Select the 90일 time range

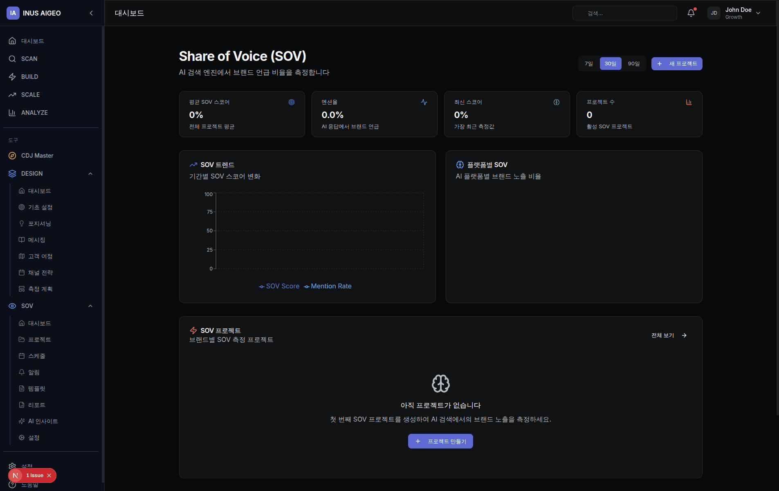point(633,64)
